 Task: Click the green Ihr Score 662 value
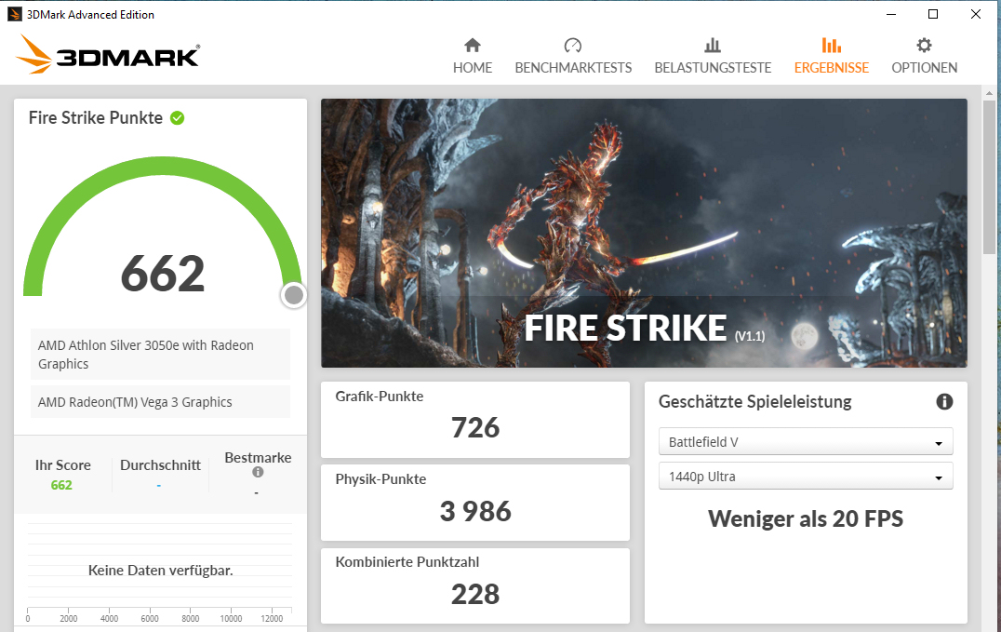pos(61,485)
